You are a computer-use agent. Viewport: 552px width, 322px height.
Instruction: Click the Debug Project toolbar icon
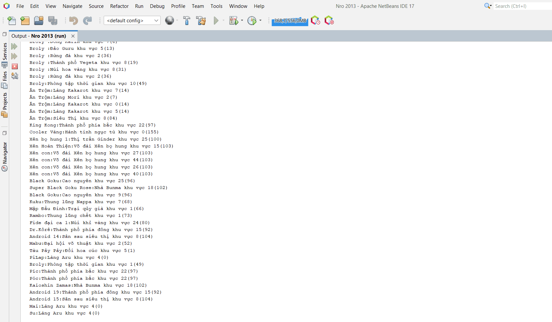click(x=234, y=21)
